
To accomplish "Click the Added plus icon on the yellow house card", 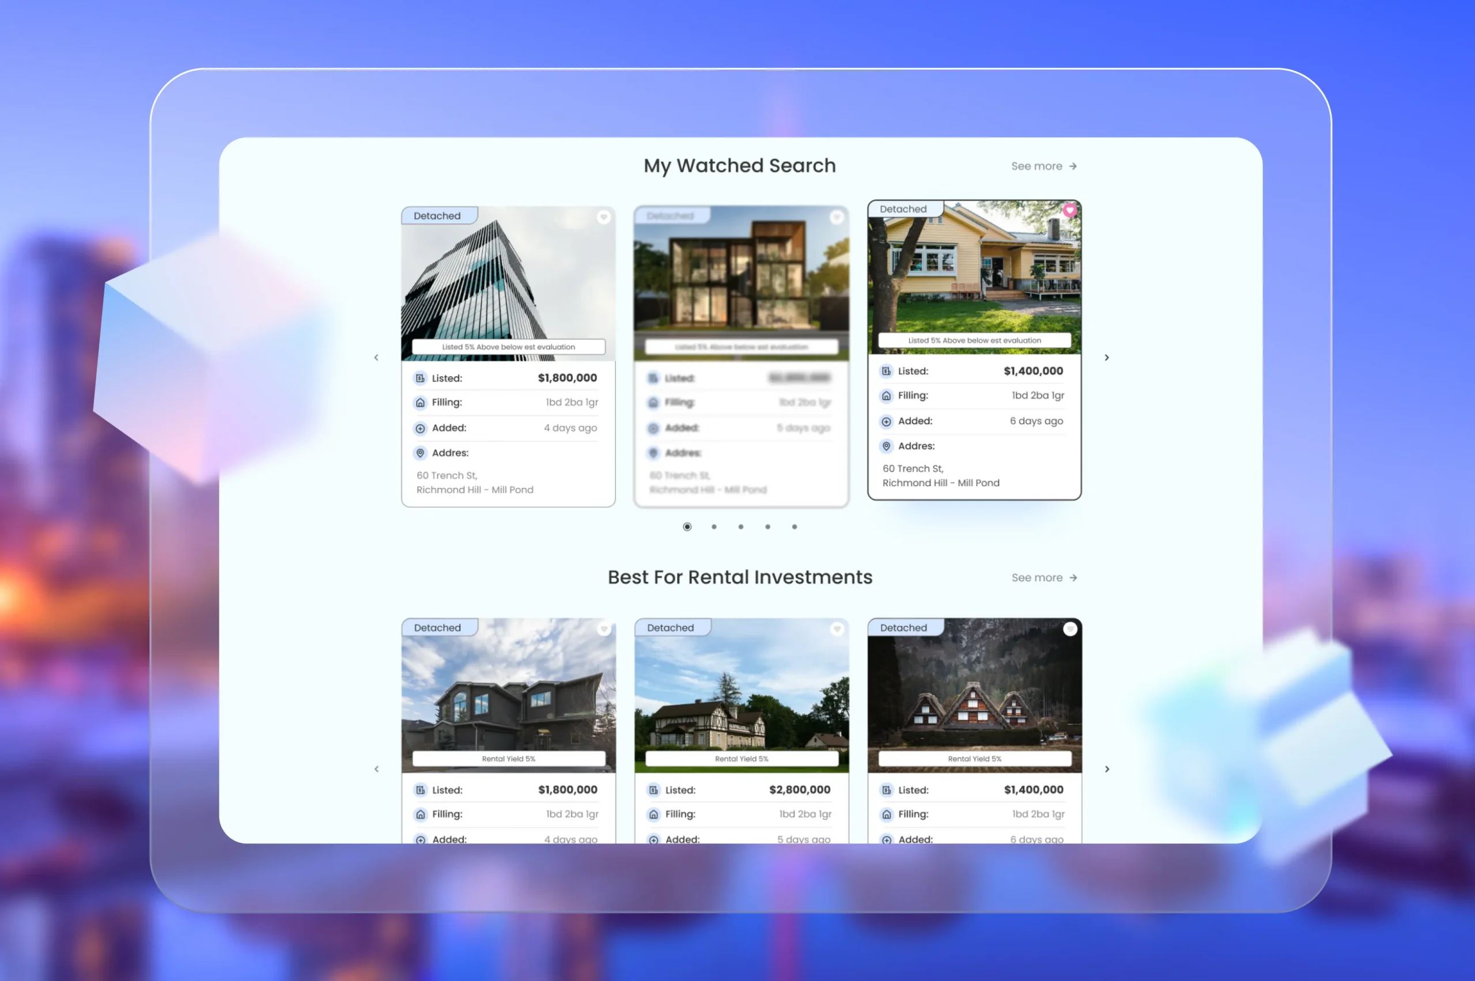I will pos(886,421).
